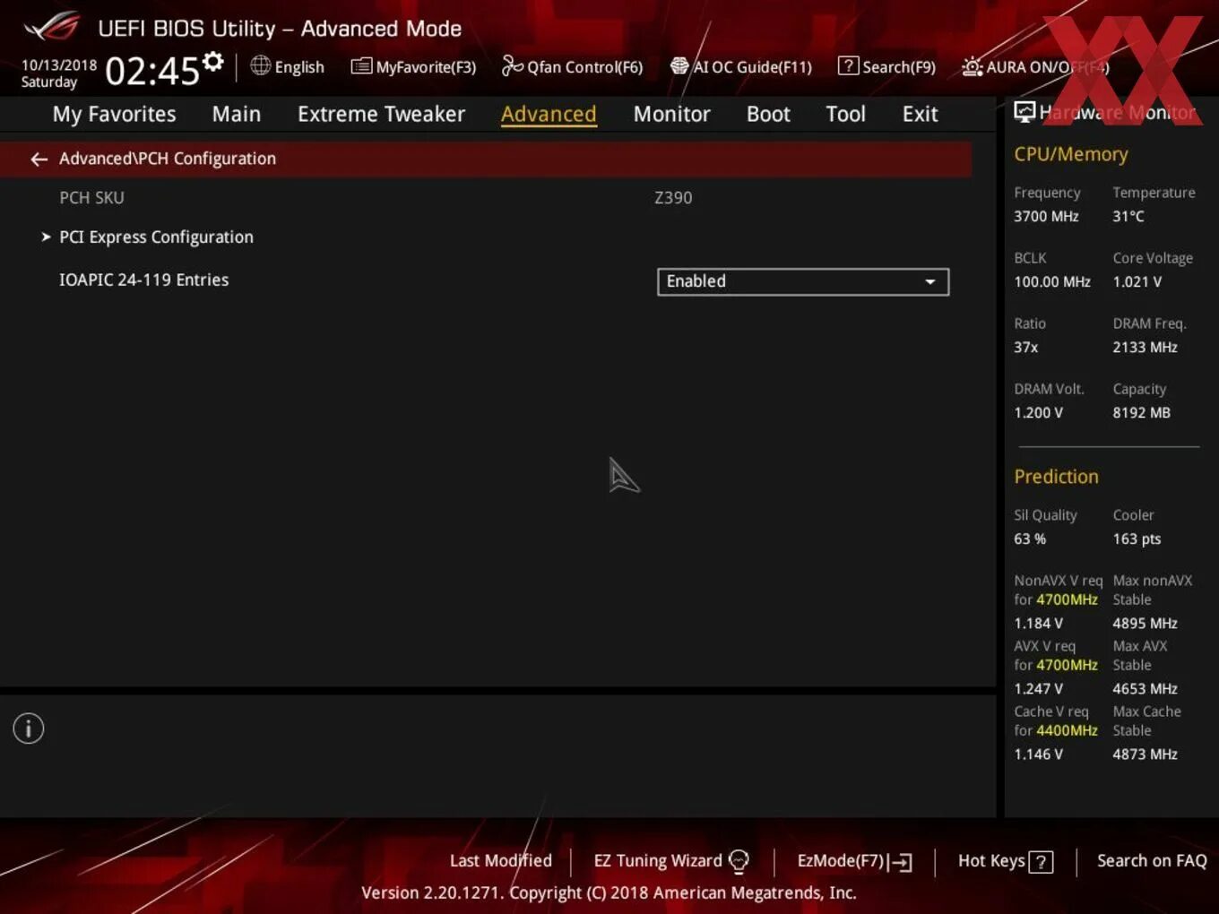
Task: Switch to EzMode(F7)
Action: pos(854,861)
